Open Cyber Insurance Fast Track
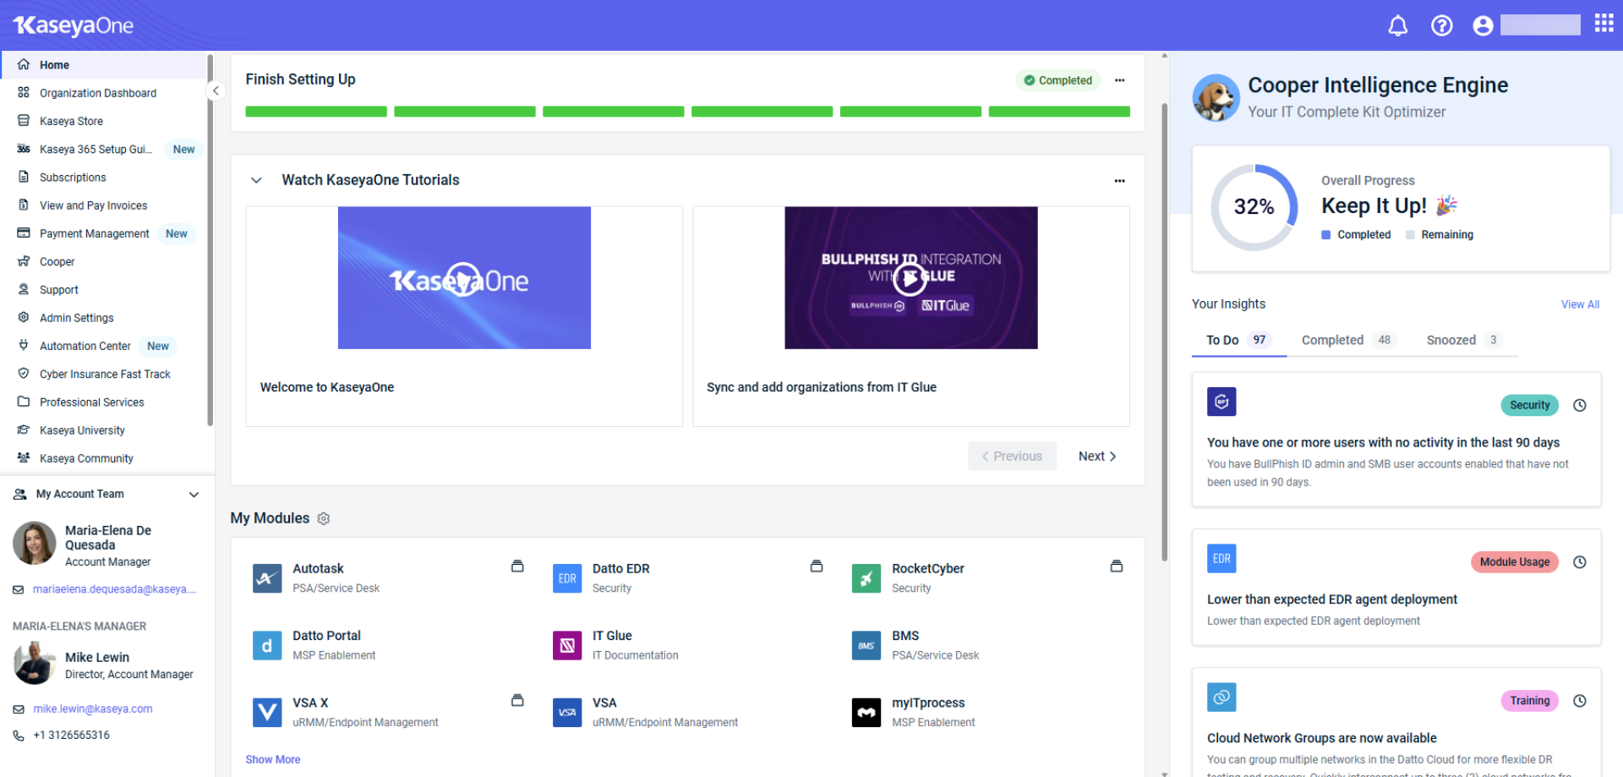This screenshot has height=777, width=1623. 104,375
